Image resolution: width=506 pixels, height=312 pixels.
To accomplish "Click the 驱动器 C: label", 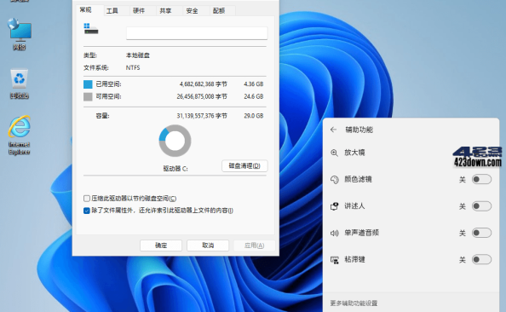I will coord(175,169).
